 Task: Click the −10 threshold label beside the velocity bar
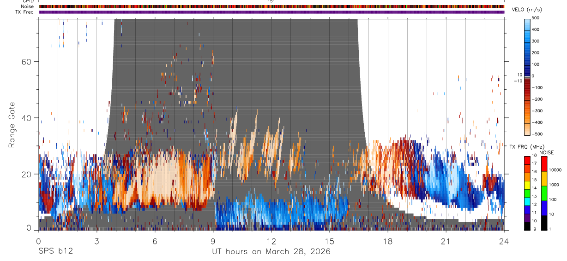click(518, 81)
